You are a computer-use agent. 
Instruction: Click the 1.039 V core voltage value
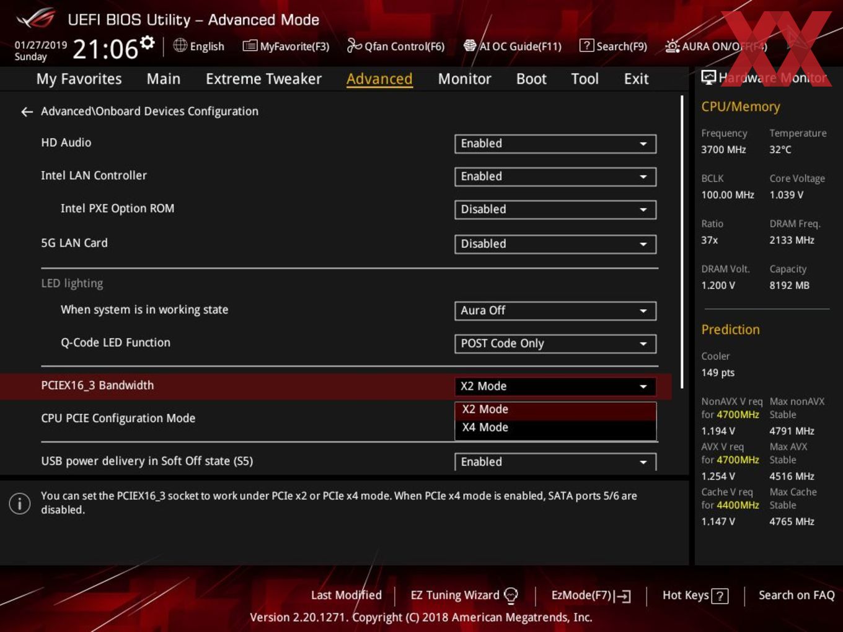[786, 195]
